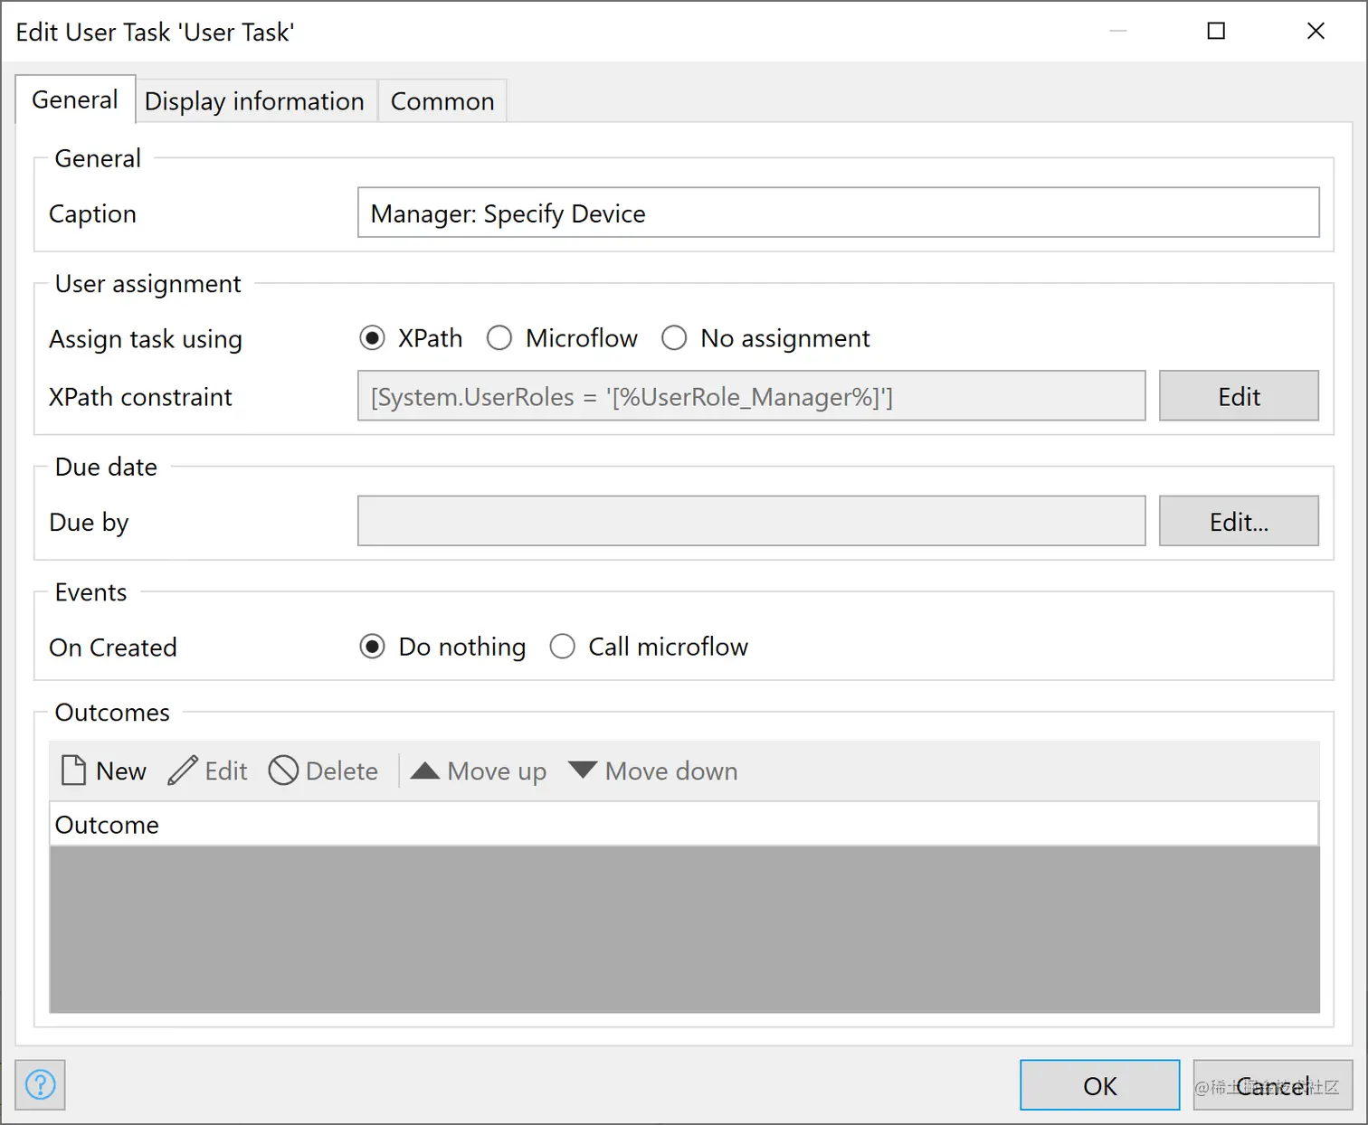Close the dialog with the X icon
1368x1125 pixels.
1316,32
